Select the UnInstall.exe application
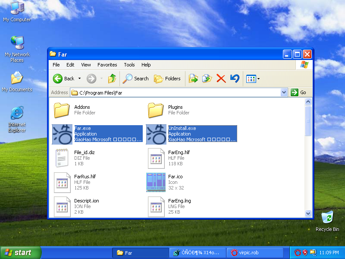The width and height of the screenshot is (345, 259). (156, 134)
